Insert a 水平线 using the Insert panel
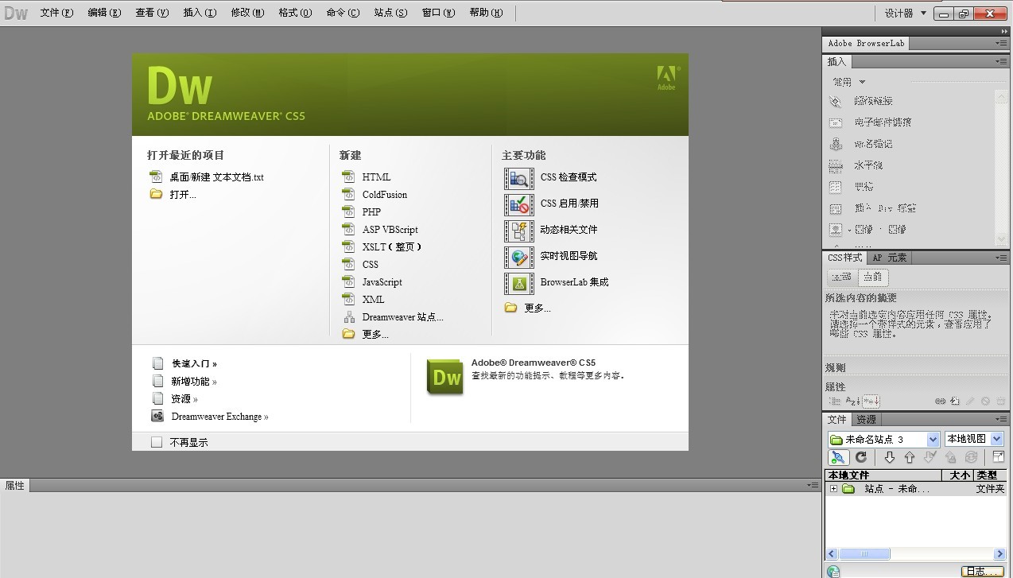This screenshot has height=578, width=1013. pyautogui.click(x=836, y=165)
